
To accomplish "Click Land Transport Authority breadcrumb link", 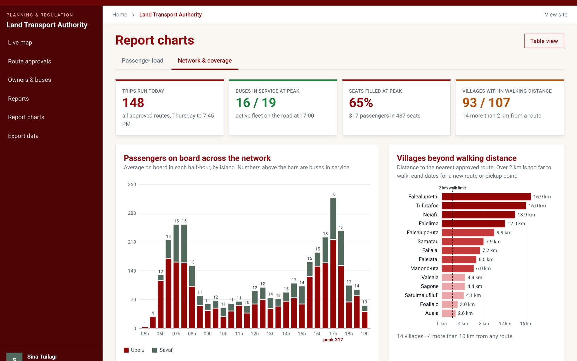I will (x=171, y=15).
